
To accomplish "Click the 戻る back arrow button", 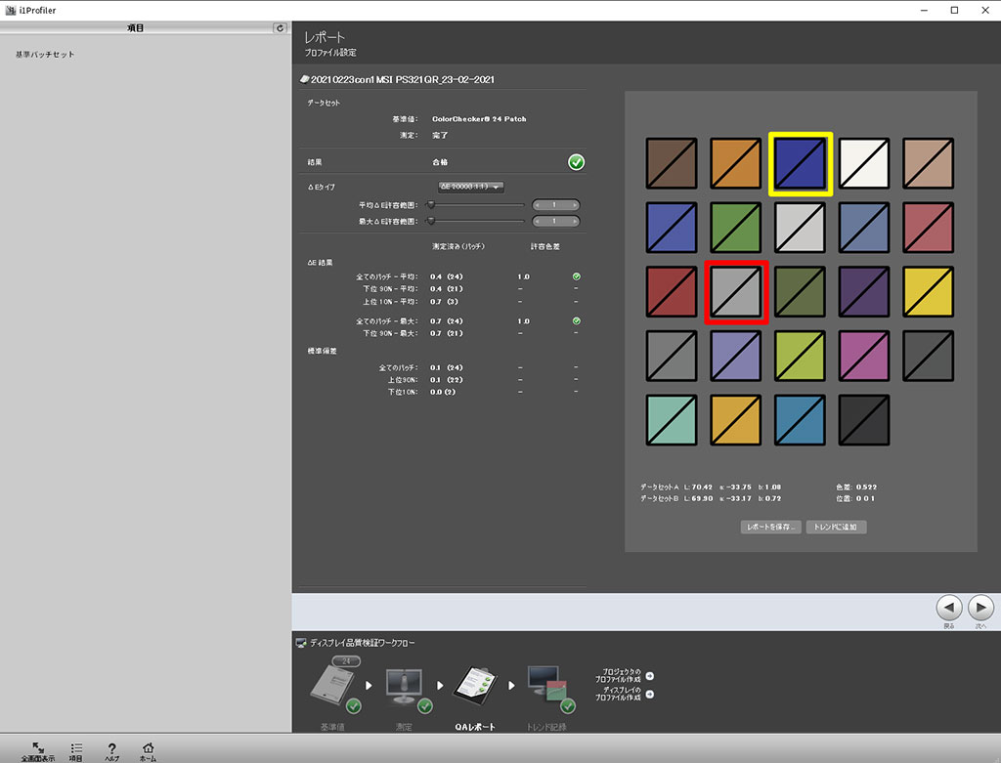I will pyautogui.click(x=948, y=608).
